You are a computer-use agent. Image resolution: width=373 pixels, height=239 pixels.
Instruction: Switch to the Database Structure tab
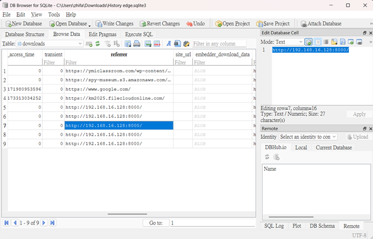[25, 34]
